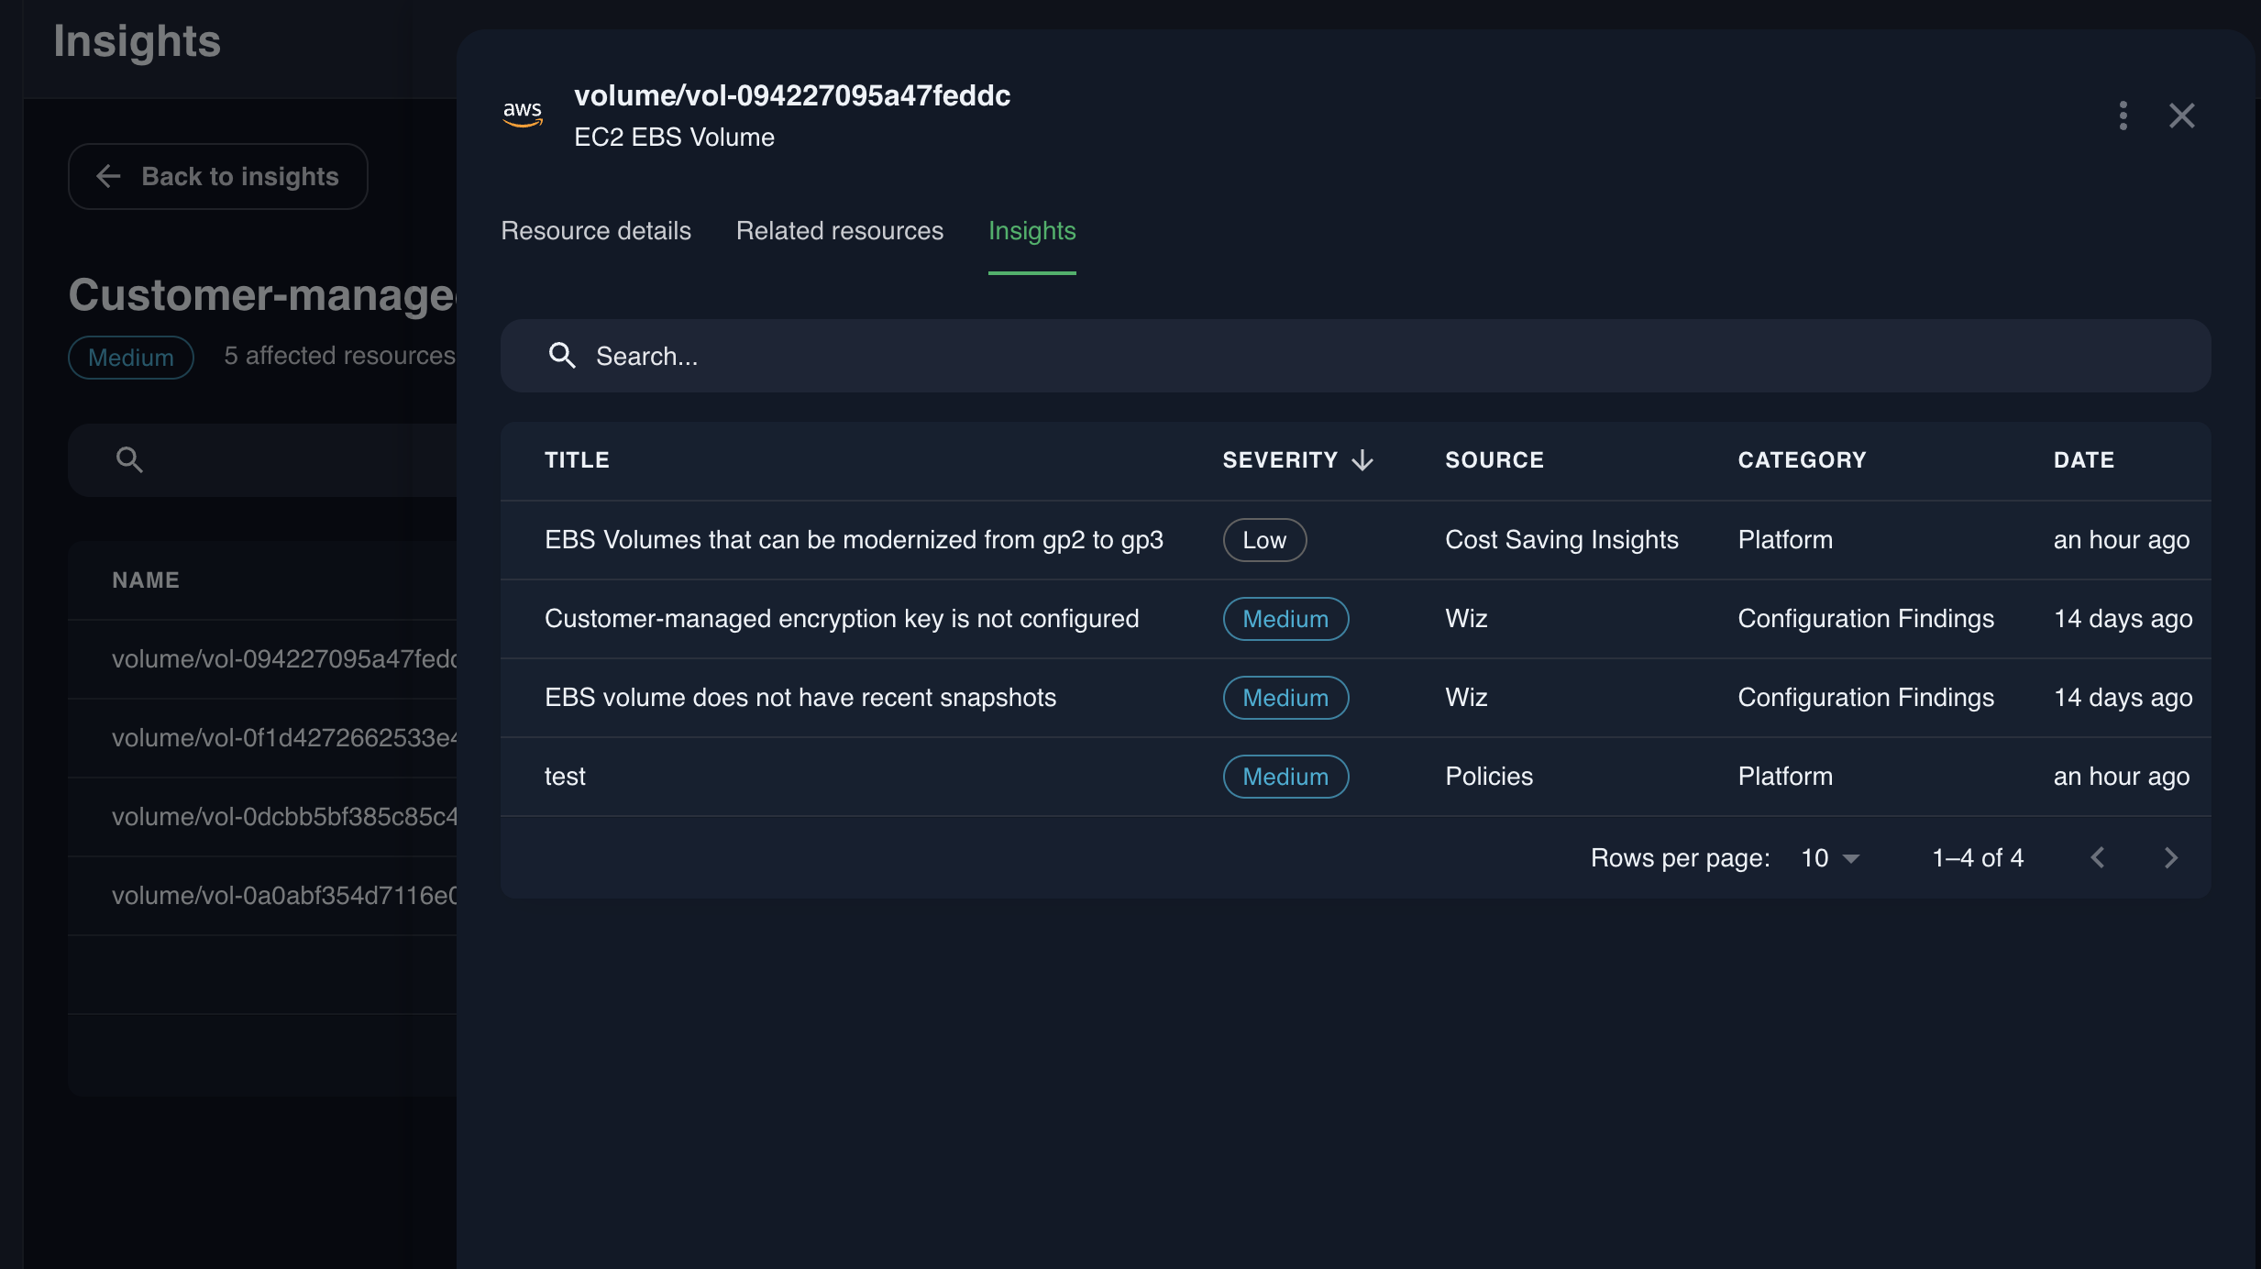Click the '1–4 of 4' pagination text
2261x1269 pixels.
click(x=1978, y=858)
